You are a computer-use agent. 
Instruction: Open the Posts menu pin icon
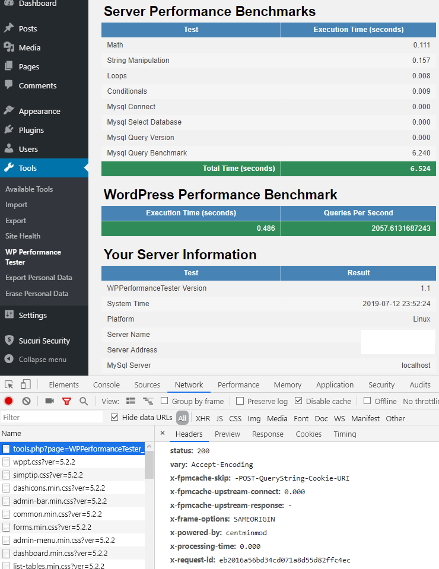tap(9, 28)
